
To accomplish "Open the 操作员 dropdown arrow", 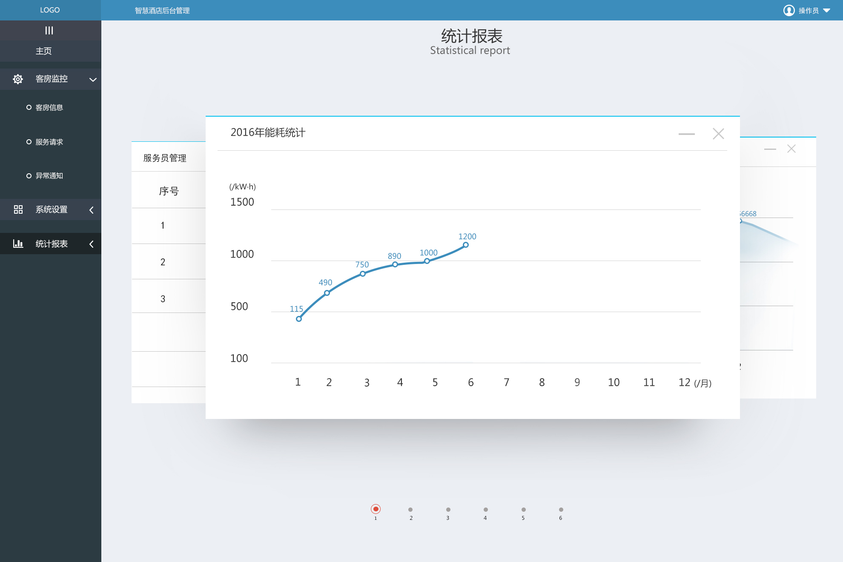I will 827,11.
